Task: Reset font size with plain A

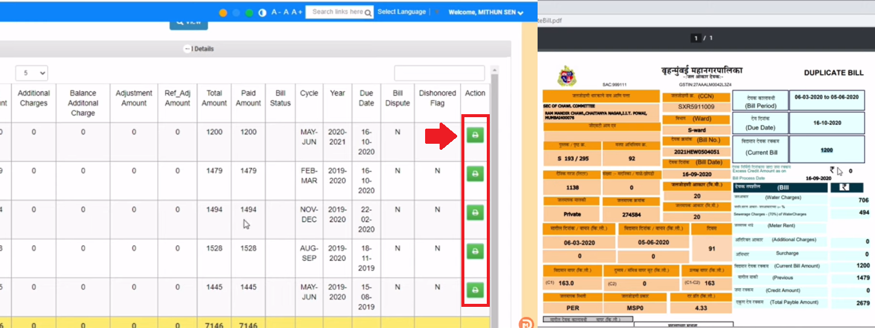Action: coord(285,12)
